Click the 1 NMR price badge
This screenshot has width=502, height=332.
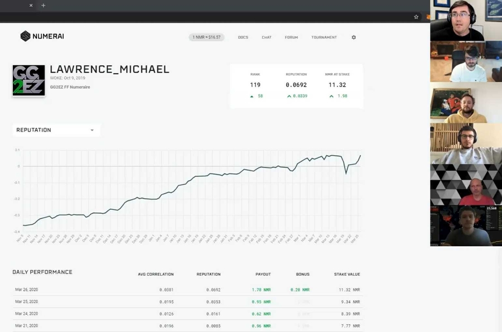(206, 37)
